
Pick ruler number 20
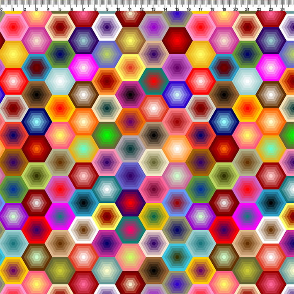tap(236, 10)
